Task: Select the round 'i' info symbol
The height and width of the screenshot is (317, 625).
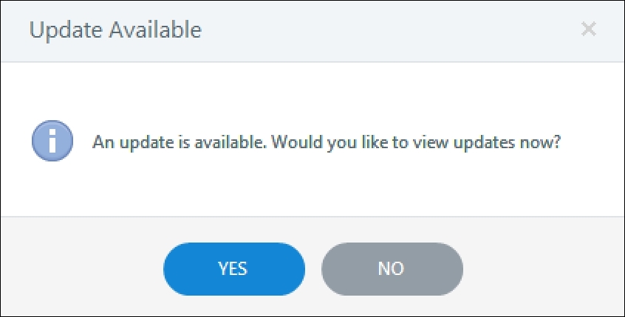Action: pyautogui.click(x=52, y=141)
